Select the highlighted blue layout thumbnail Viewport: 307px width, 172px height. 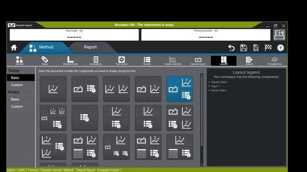tap(180, 89)
